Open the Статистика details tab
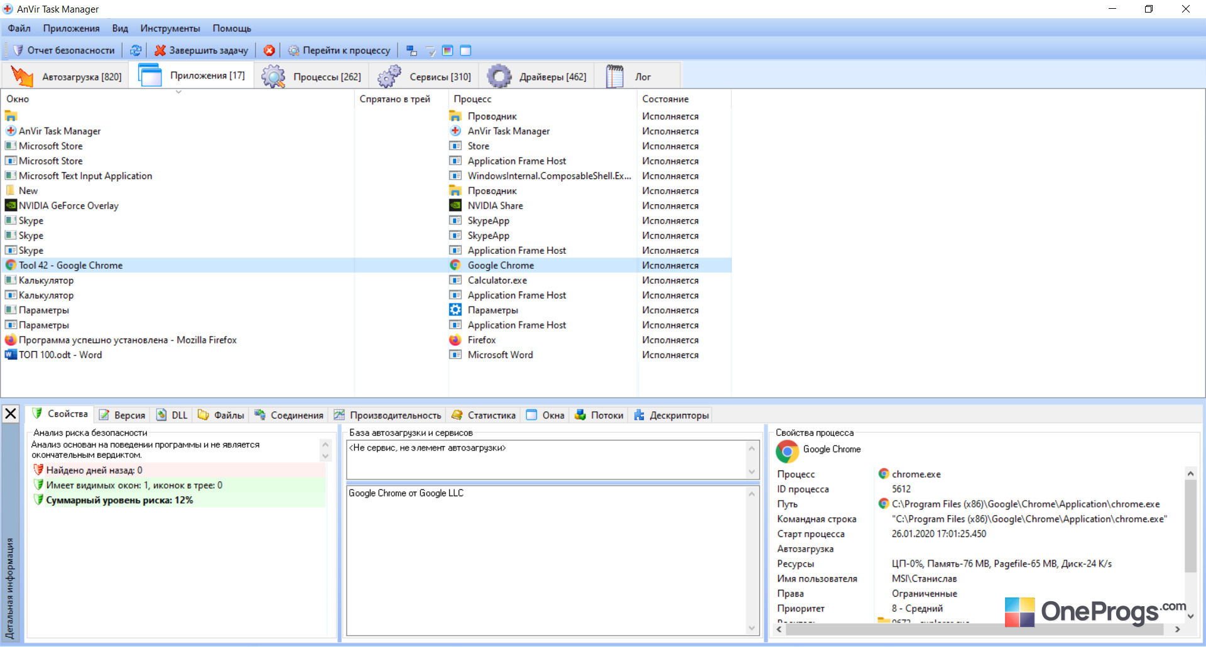Viewport: 1206px width, 647px height. point(484,415)
